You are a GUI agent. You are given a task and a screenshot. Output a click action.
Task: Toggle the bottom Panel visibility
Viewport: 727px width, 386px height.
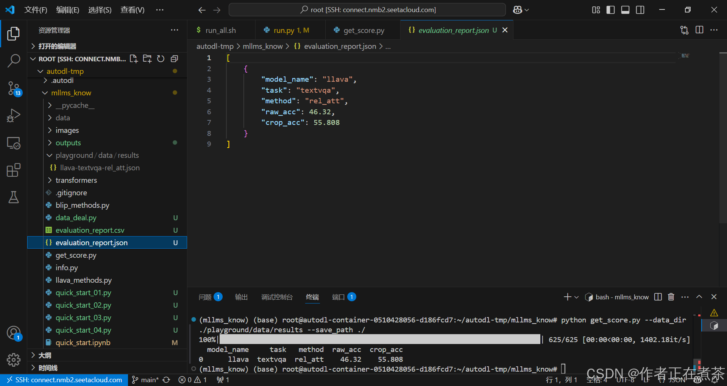(x=625, y=9)
